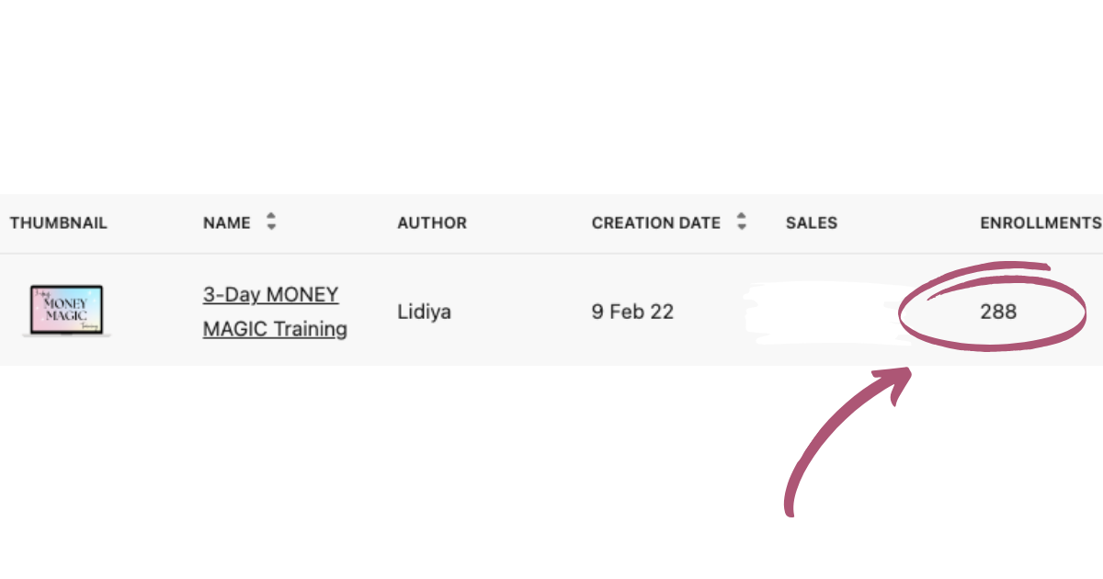Image resolution: width=1103 pixels, height=579 pixels.
Task: Sort by the NAME column header label
Action: pyautogui.click(x=226, y=223)
